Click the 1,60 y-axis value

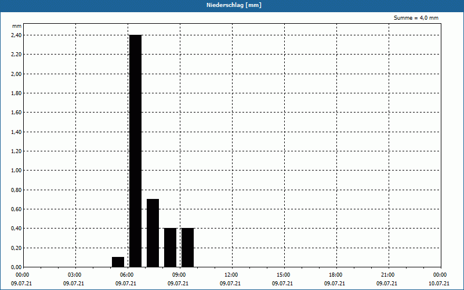coord(16,113)
